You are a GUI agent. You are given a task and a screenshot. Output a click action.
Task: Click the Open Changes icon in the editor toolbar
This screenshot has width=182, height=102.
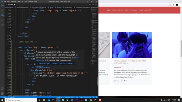(x=90, y=5)
